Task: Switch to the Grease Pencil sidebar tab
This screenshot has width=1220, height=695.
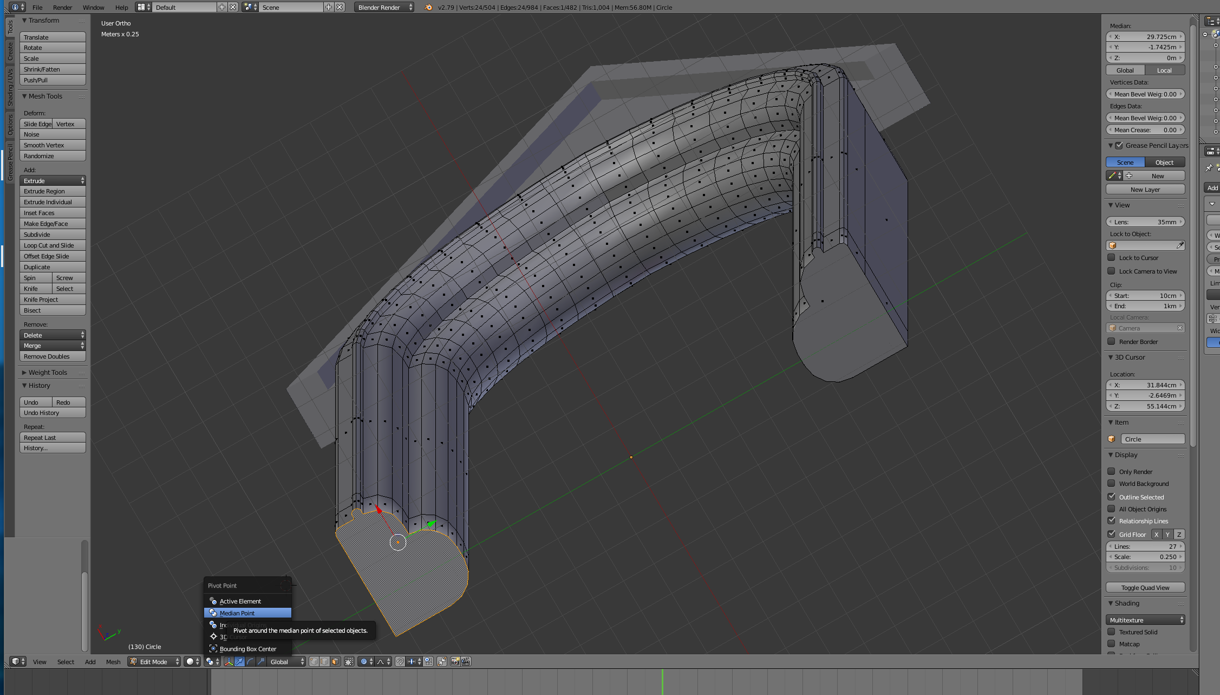Action: click(x=10, y=162)
